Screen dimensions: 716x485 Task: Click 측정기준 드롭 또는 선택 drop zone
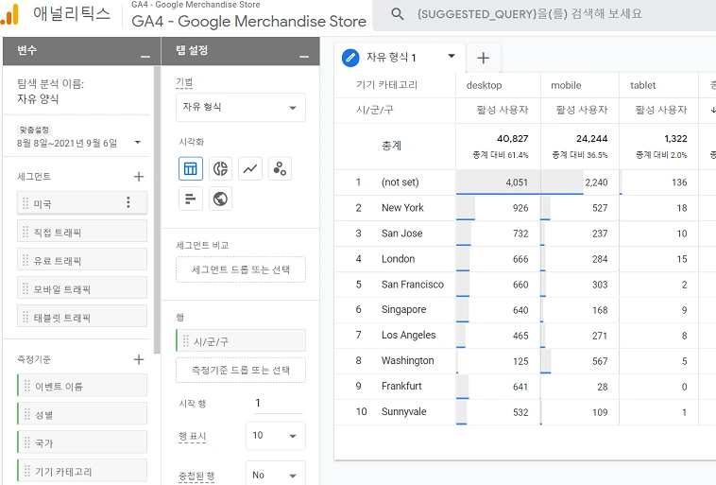[241, 371]
